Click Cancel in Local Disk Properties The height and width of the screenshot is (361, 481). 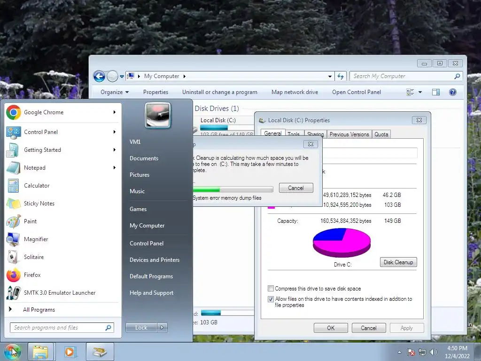pyautogui.click(x=368, y=328)
